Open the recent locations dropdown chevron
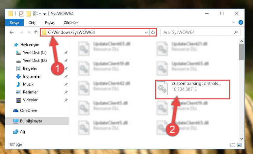This screenshot has height=154, width=253. [29, 32]
